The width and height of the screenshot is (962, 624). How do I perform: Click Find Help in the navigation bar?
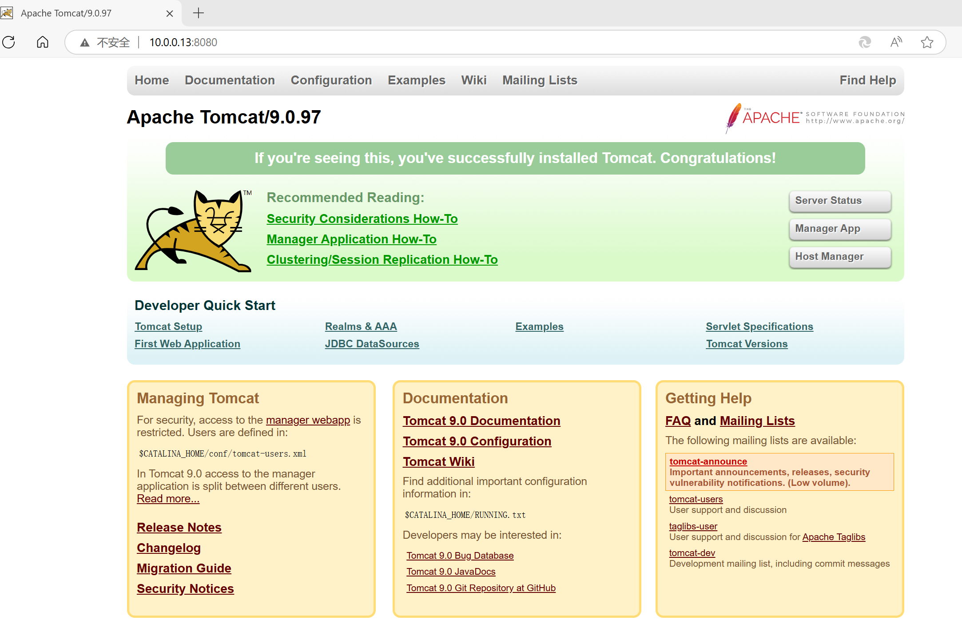tap(868, 80)
